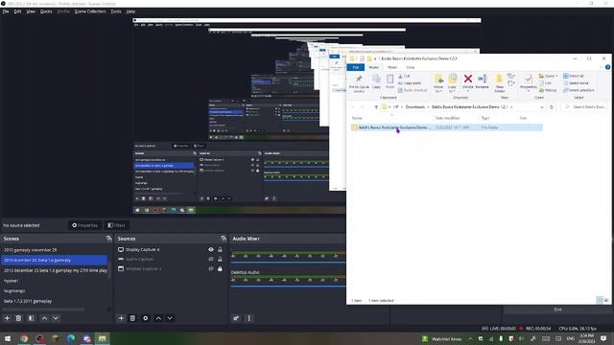The width and height of the screenshot is (614, 345).
Task: Unlock the Window Capture 3 source
Action: (220, 268)
